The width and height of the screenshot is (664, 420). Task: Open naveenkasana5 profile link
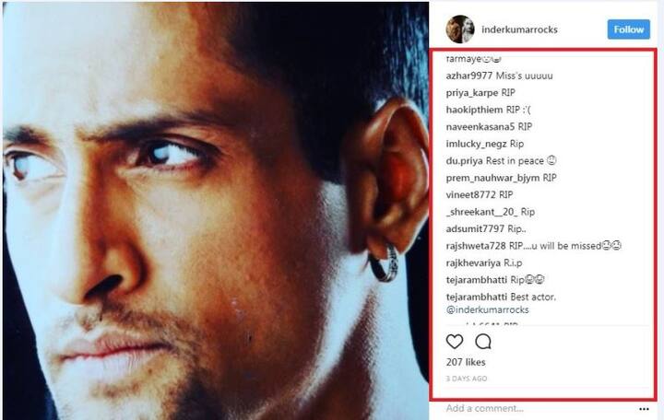point(480,126)
